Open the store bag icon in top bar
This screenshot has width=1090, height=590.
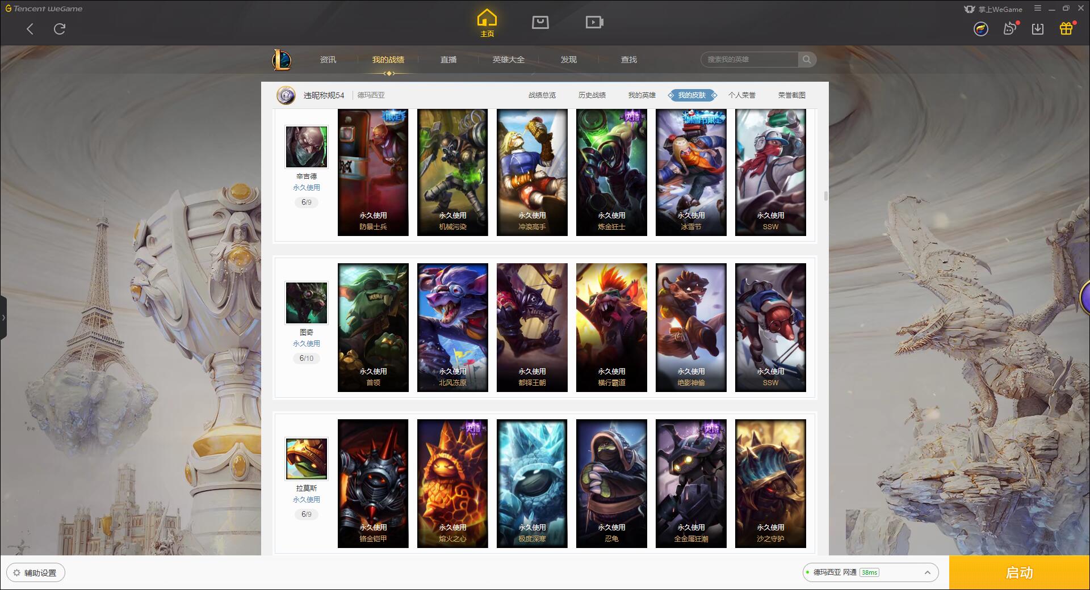pyautogui.click(x=540, y=22)
